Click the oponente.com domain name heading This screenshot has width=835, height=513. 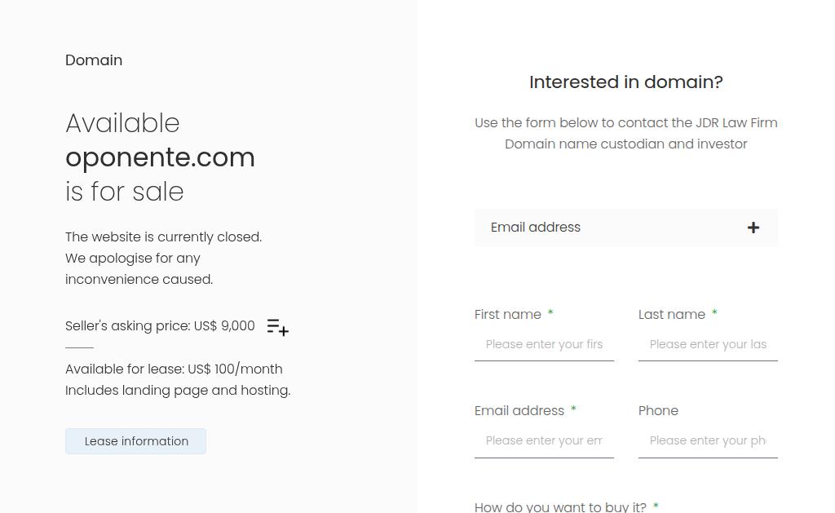pos(160,157)
